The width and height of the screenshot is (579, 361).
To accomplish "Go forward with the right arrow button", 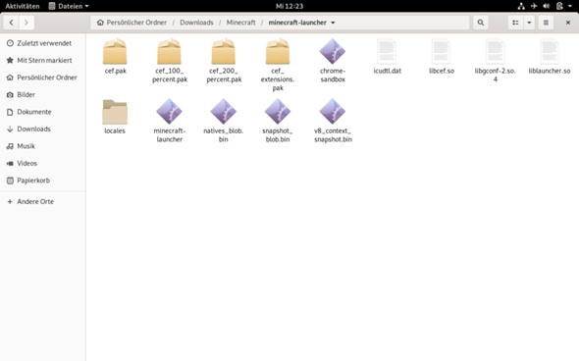I will (26, 23).
